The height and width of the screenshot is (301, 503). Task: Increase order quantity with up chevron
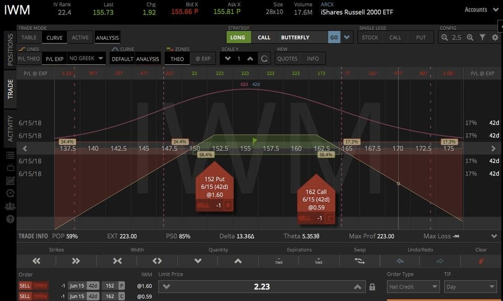[238, 261]
